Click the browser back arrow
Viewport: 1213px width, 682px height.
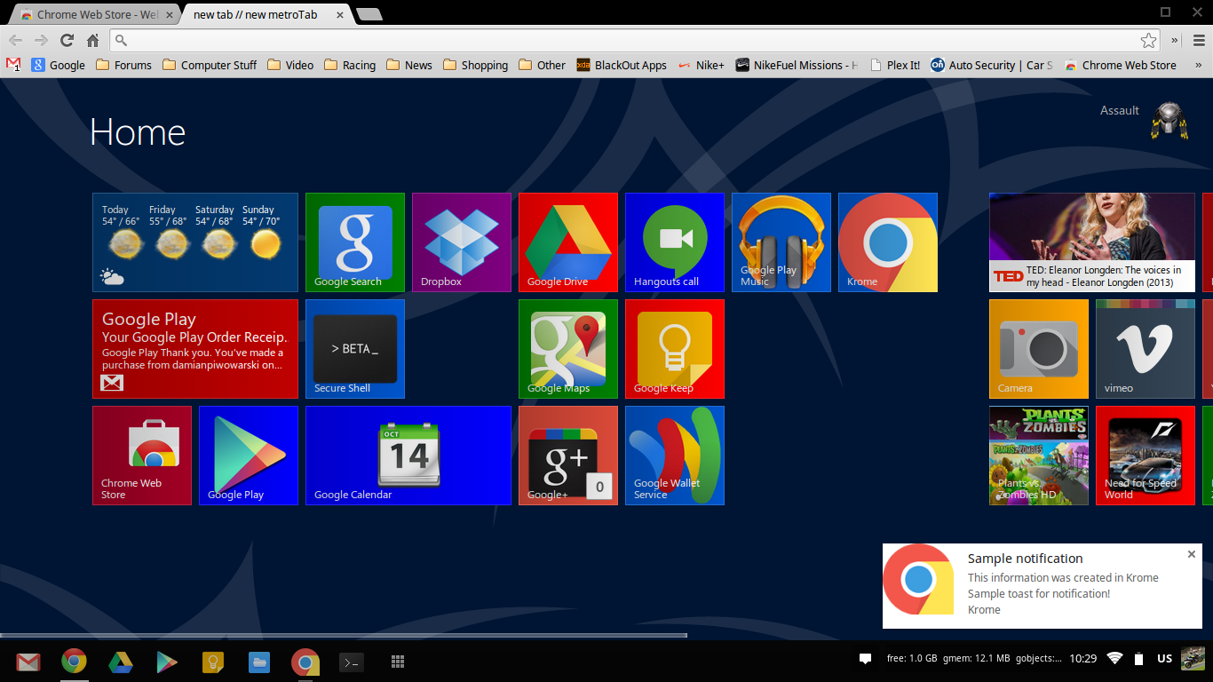pyautogui.click(x=16, y=40)
